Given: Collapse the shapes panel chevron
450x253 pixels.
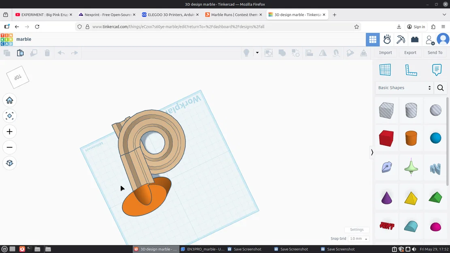Looking at the screenshot, I should pos(372,152).
